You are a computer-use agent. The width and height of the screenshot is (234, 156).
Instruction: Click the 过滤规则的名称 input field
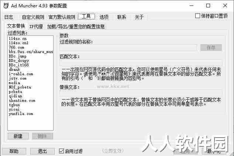128,48
